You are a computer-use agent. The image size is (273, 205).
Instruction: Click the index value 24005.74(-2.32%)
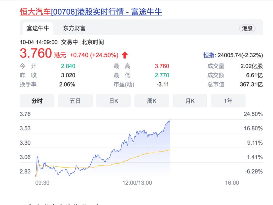pyautogui.click(x=240, y=55)
